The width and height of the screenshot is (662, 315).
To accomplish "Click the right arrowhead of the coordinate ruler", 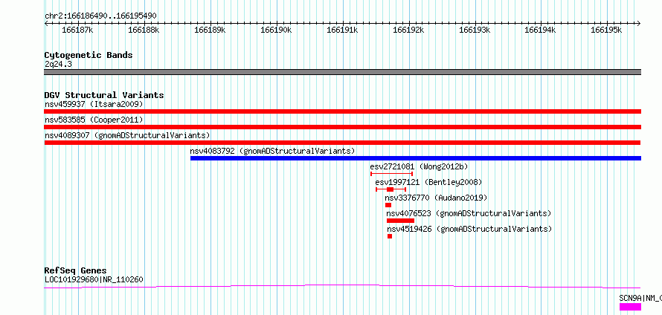I will [639, 23].
